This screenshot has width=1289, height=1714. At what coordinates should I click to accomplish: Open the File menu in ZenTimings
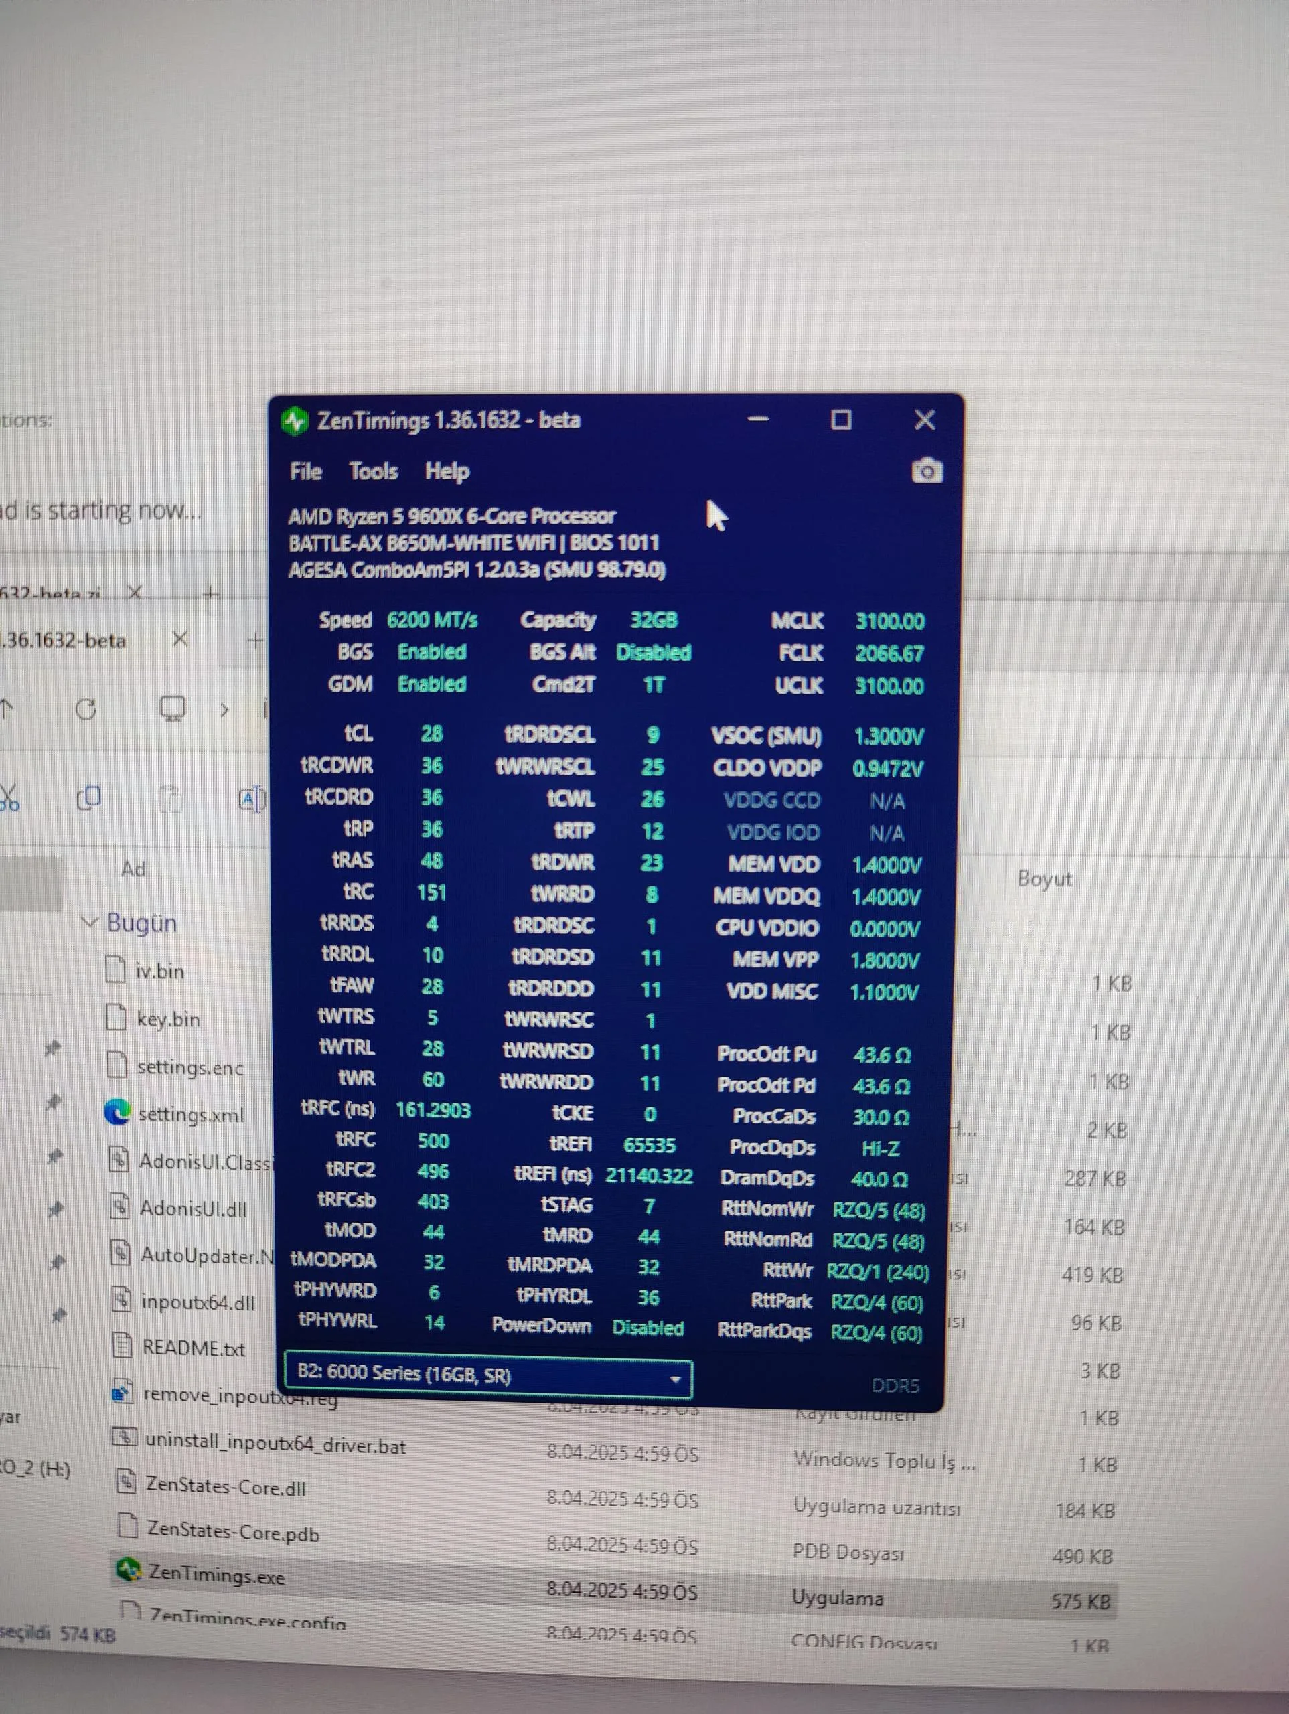(x=305, y=471)
